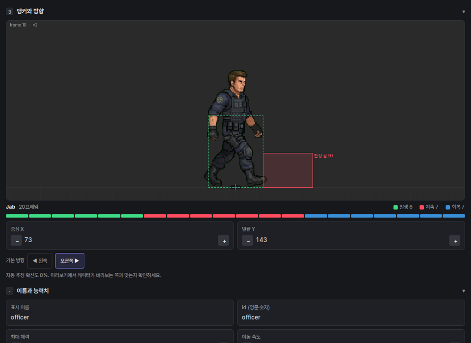Increase the 중심 X value with plus
This screenshot has width=471, height=343.
(x=224, y=241)
